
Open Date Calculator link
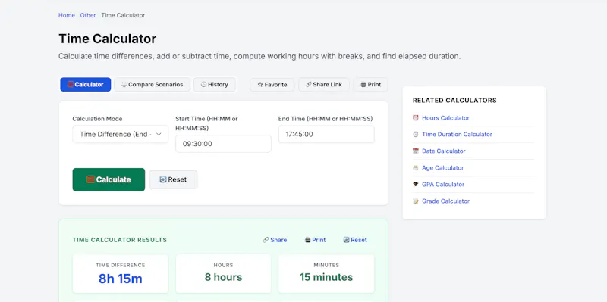pos(444,151)
